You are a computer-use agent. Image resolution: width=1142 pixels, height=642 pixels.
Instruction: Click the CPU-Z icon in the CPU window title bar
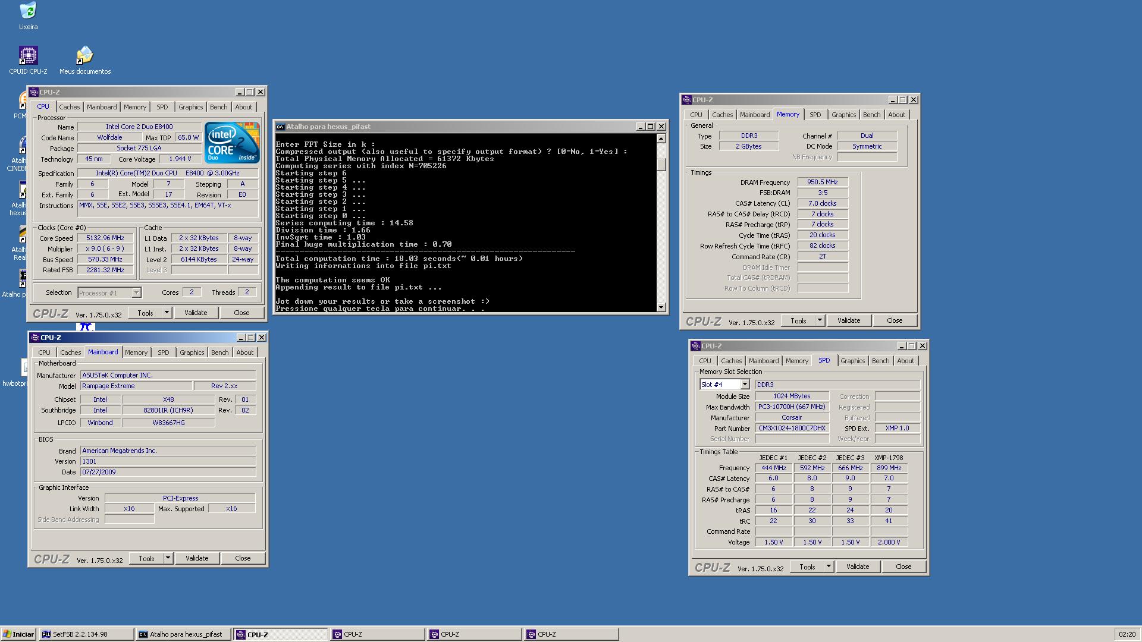point(34,92)
